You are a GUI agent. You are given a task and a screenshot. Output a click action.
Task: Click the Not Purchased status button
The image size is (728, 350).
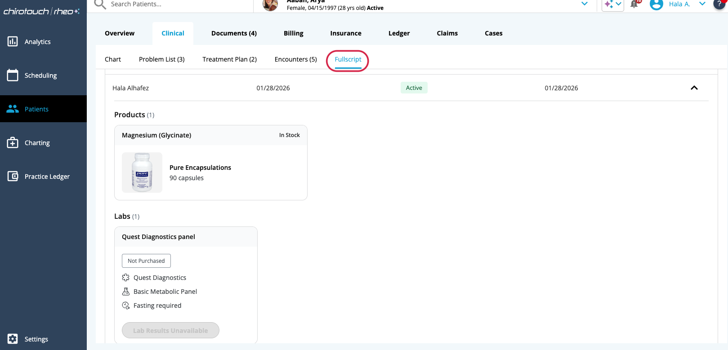[x=146, y=261]
